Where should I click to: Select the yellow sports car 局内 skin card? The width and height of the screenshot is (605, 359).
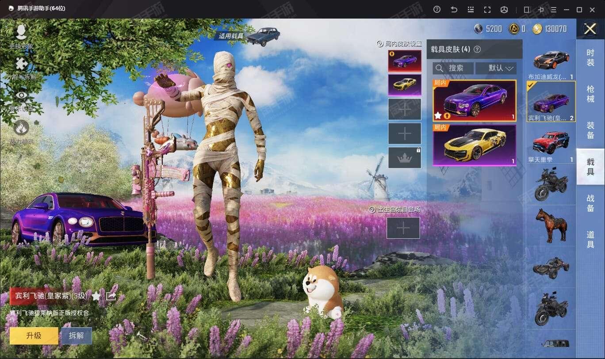pyautogui.click(x=475, y=145)
